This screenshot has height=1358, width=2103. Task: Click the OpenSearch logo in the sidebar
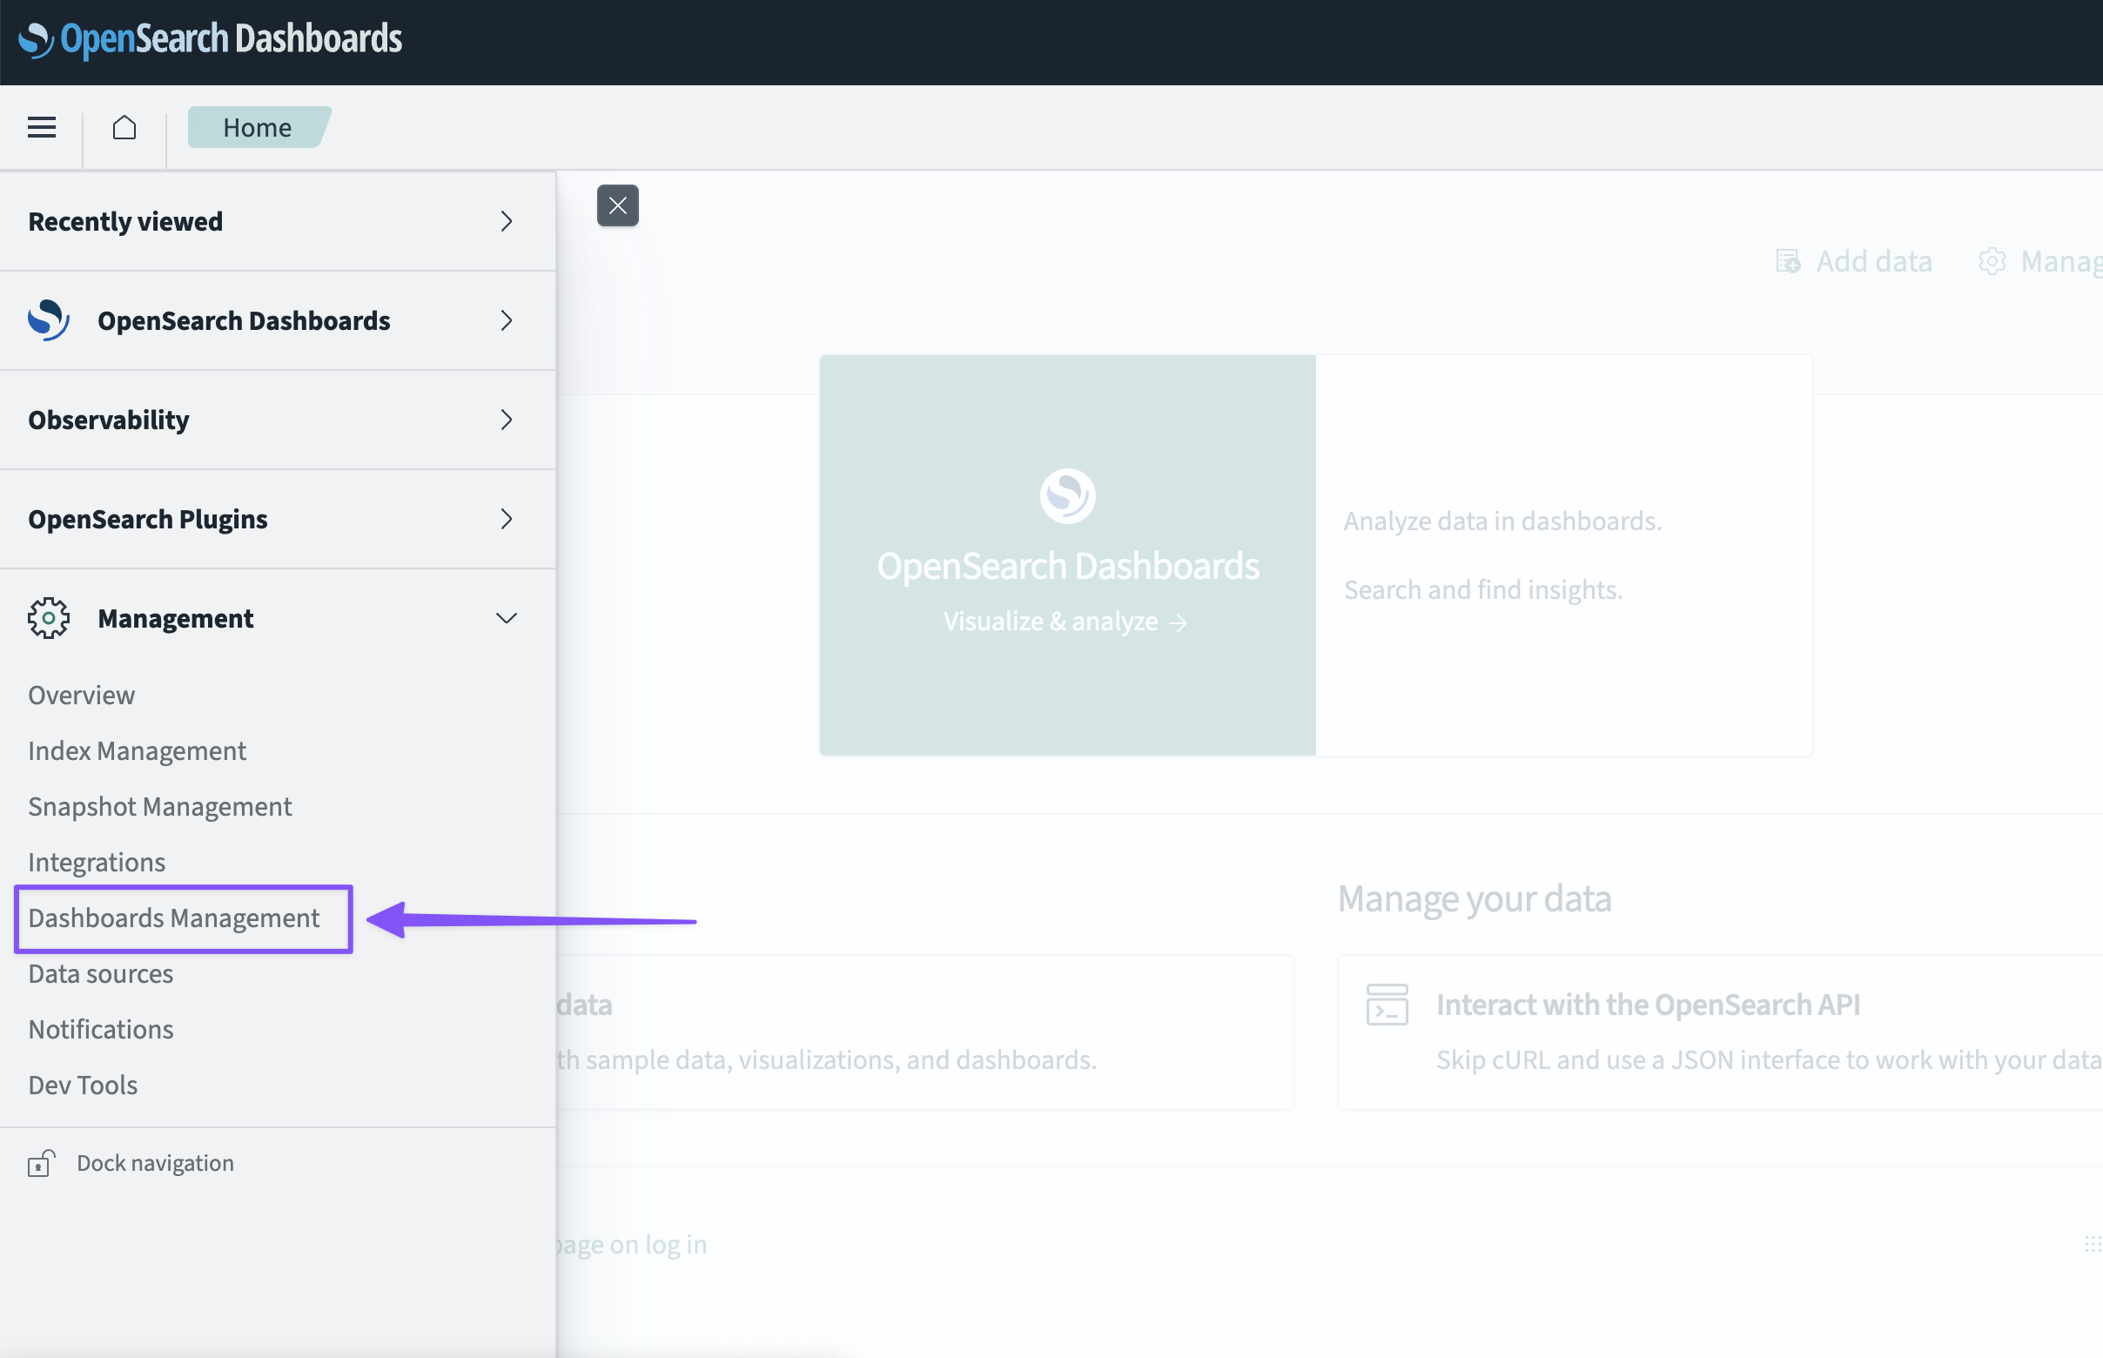point(49,320)
